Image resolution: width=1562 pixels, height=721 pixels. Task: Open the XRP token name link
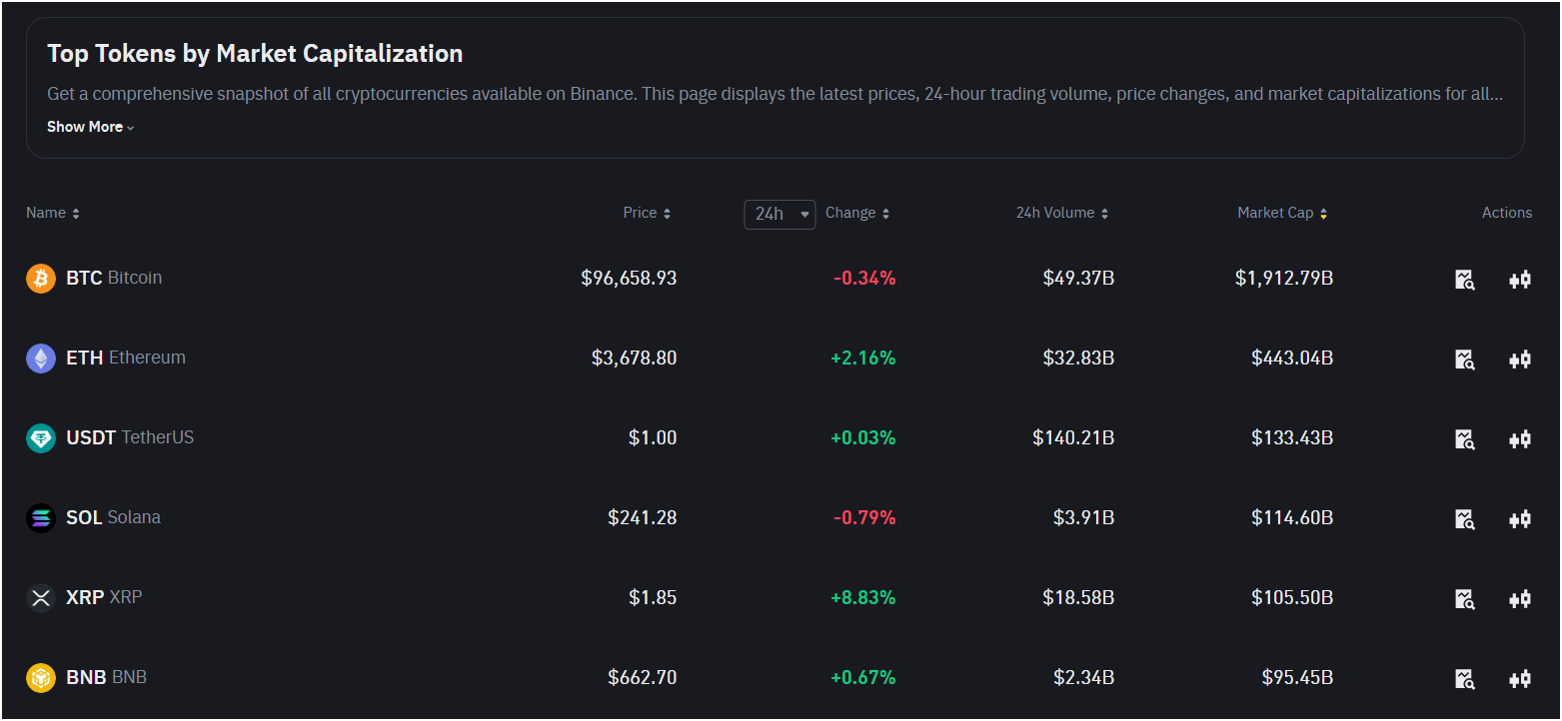coord(104,597)
